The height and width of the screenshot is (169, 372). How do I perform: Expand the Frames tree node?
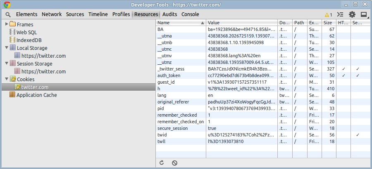[x=7, y=24]
